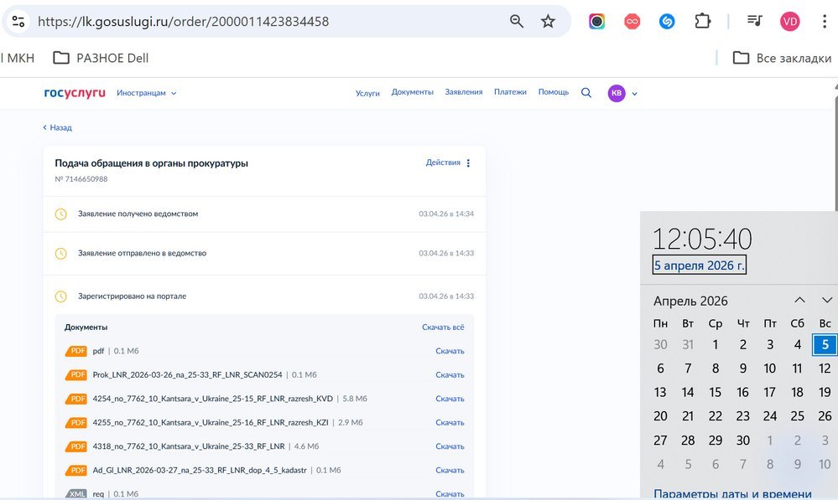Open the Действия menu link
Screen dimensions: 838x500
click(x=443, y=162)
